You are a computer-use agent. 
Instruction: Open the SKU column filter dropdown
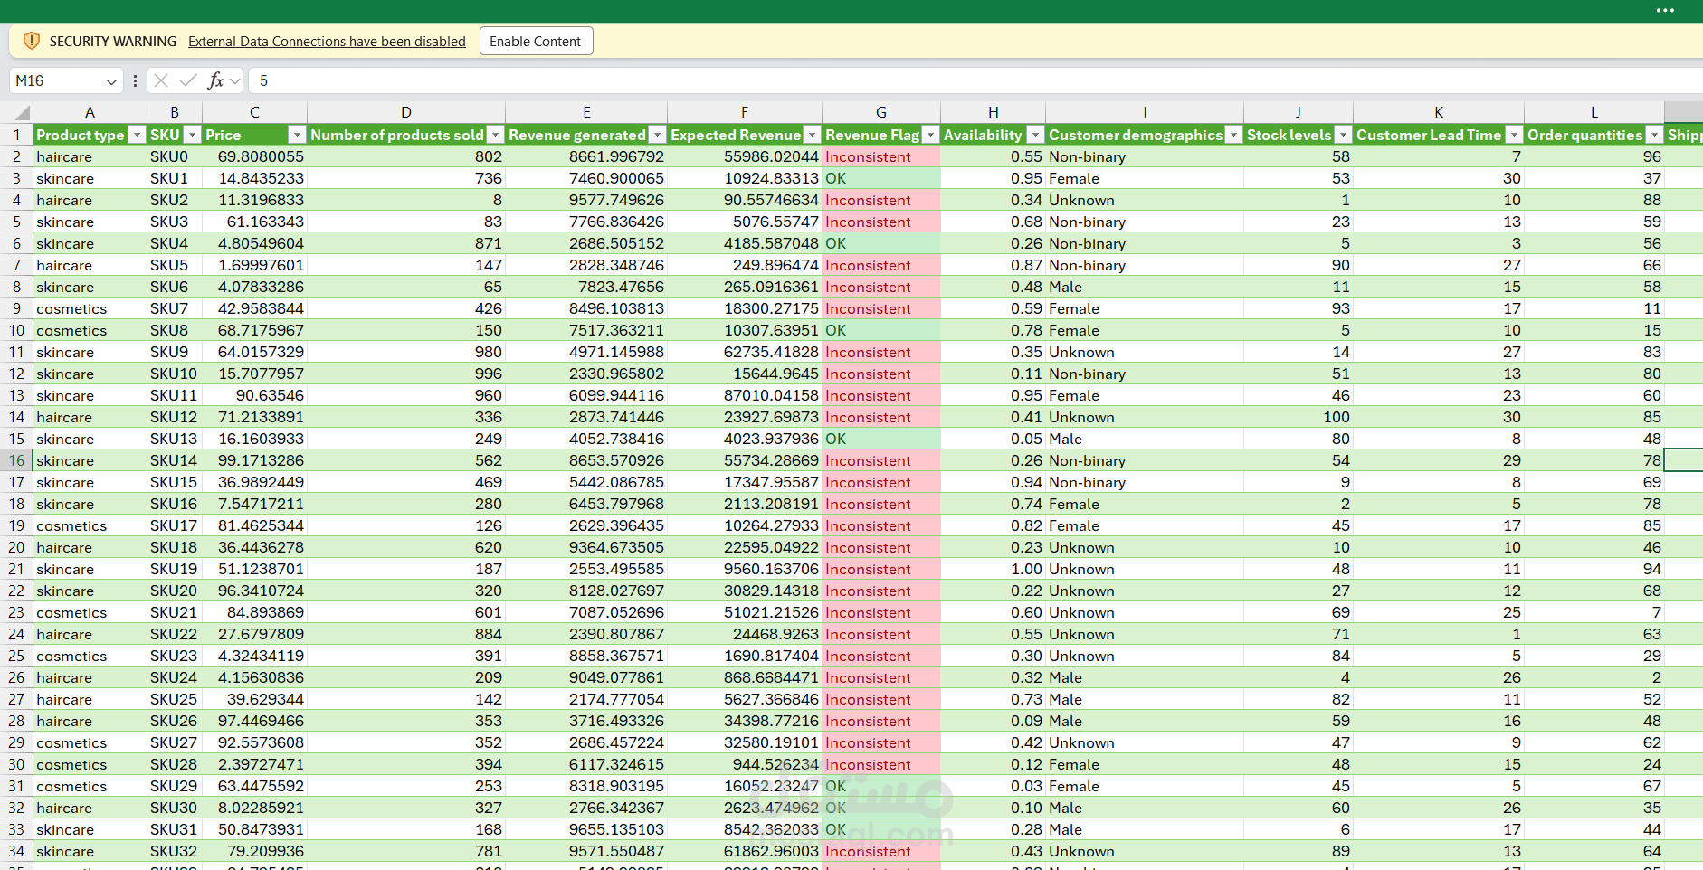tap(192, 135)
